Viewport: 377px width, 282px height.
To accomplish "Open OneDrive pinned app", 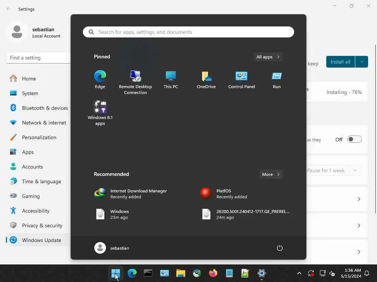I will click(206, 80).
